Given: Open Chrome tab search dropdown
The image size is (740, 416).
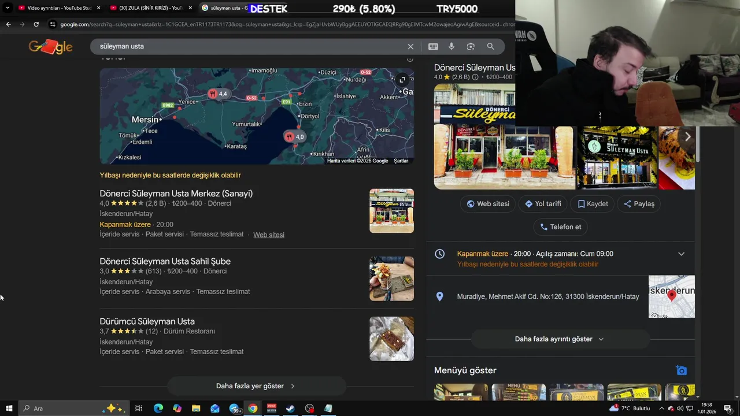Looking at the screenshot, I should [8, 8].
